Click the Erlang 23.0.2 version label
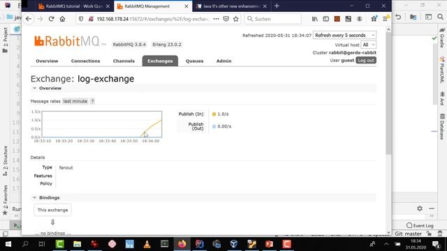The width and height of the screenshot is (447, 251). pos(167,45)
